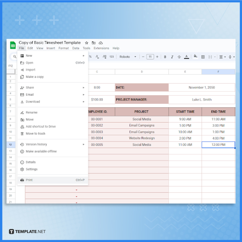
Task: Check the document cloud sync status icon
Action: click(x=101, y=43)
